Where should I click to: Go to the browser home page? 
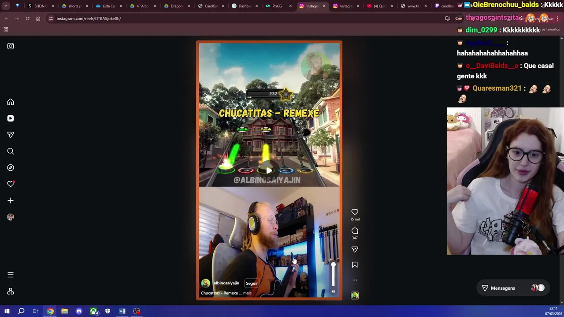click(38, 18)
